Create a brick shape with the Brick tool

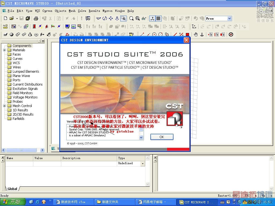click(x=5, y=35)
